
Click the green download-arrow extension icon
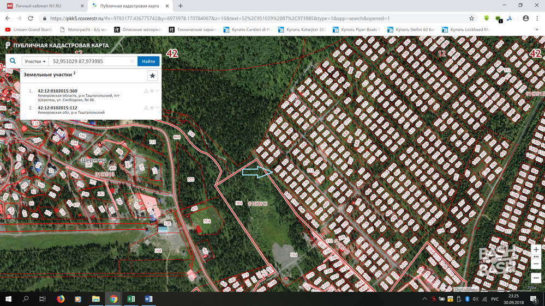(x=487, y=19)
